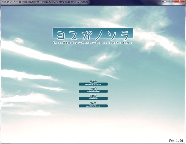Quit using the 'game end' button
The width and height of the screenshot is (186, 144).
[x=93, y=106]
